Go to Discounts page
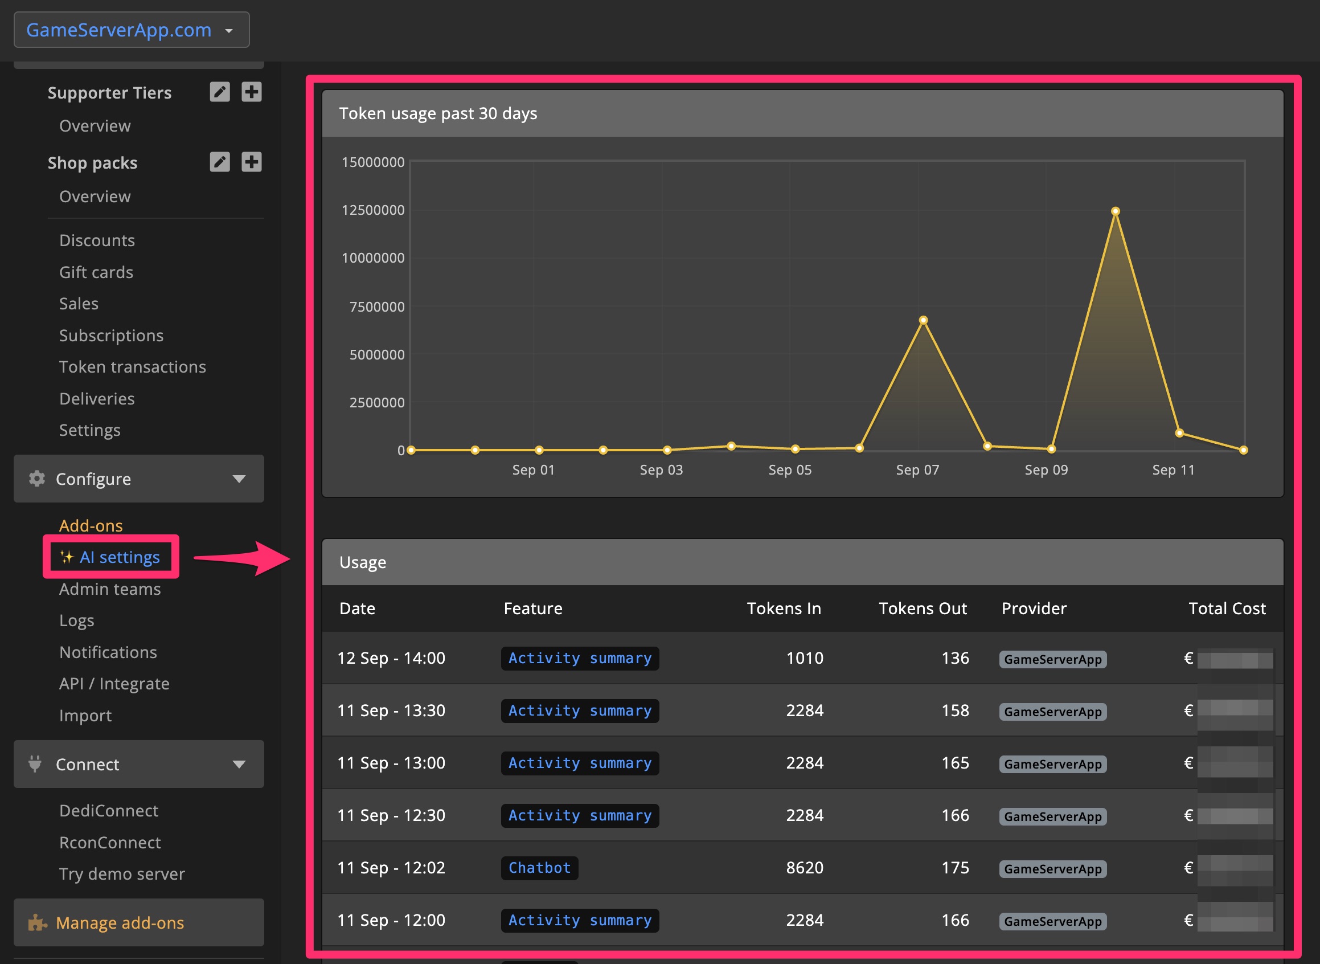Screen dimensions: 1320x964 (x=97, y=240)
